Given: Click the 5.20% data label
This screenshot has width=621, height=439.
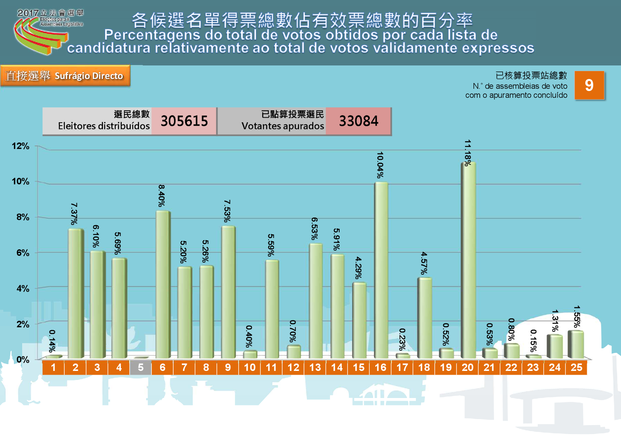Looking at the screenshot, I should (x=183, y=252).
